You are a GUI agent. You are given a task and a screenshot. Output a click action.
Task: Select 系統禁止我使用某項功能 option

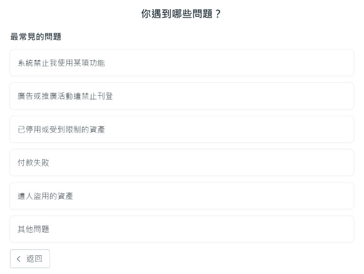[x=182, y=62]
